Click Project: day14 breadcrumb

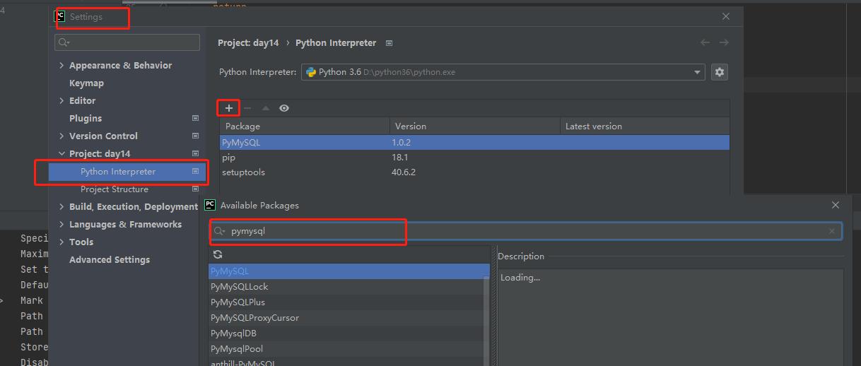[248, 42]
